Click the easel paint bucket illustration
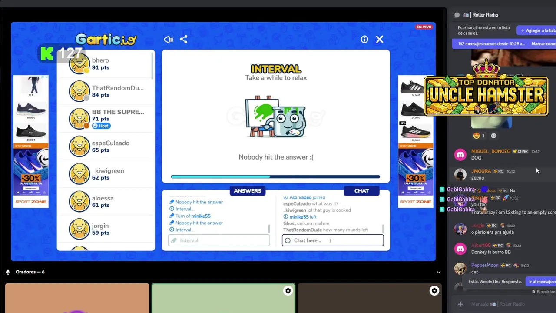This screenshot has width=556, height=313. point(275,116)
